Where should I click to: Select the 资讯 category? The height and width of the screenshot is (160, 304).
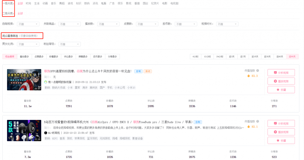click(x=95, y=3)
